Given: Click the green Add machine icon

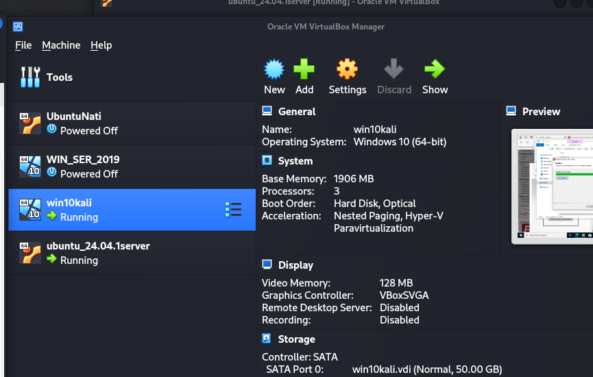Looking at the screenshot, I should (304, 69).
